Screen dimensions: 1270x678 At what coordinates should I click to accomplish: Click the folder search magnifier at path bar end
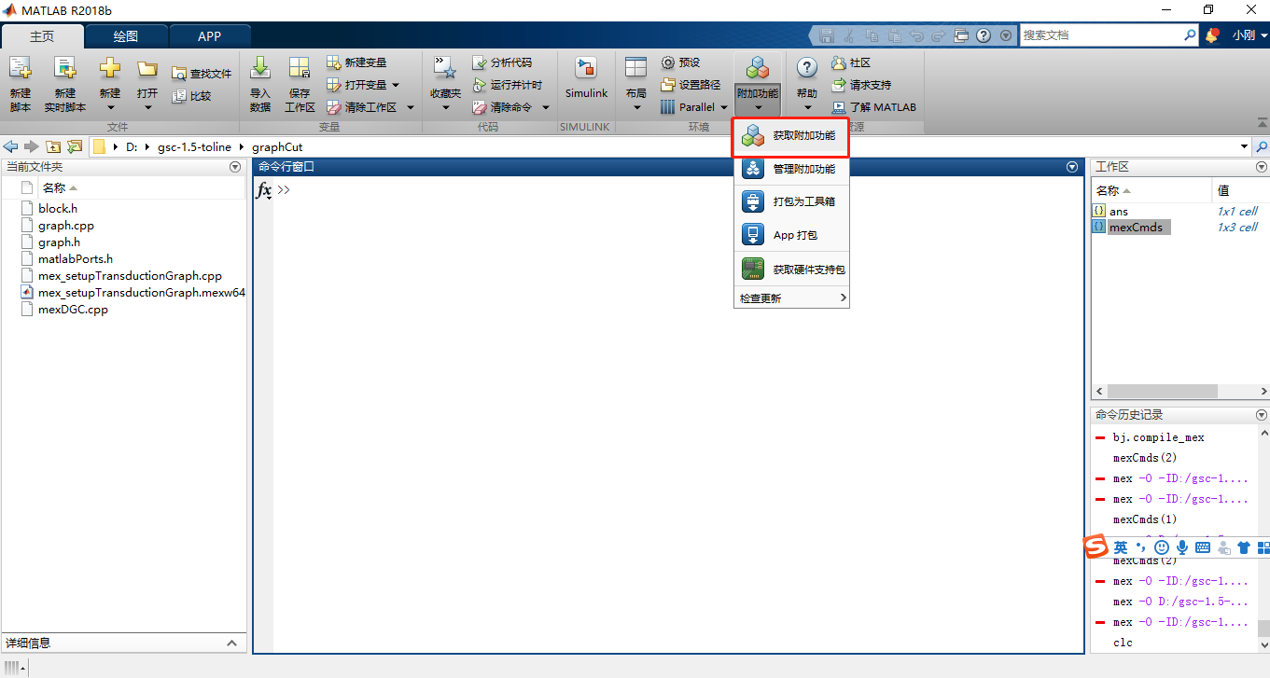point(1262,146)
